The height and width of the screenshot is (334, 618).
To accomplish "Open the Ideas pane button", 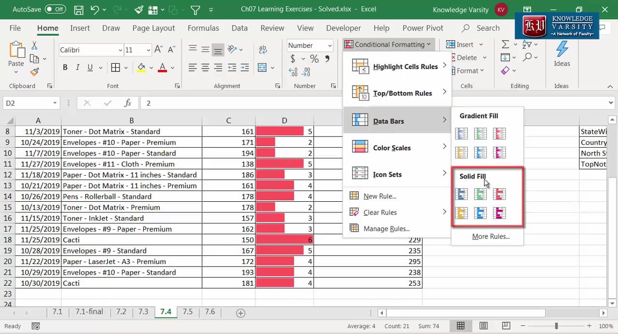I will click(x=562, y=54).
